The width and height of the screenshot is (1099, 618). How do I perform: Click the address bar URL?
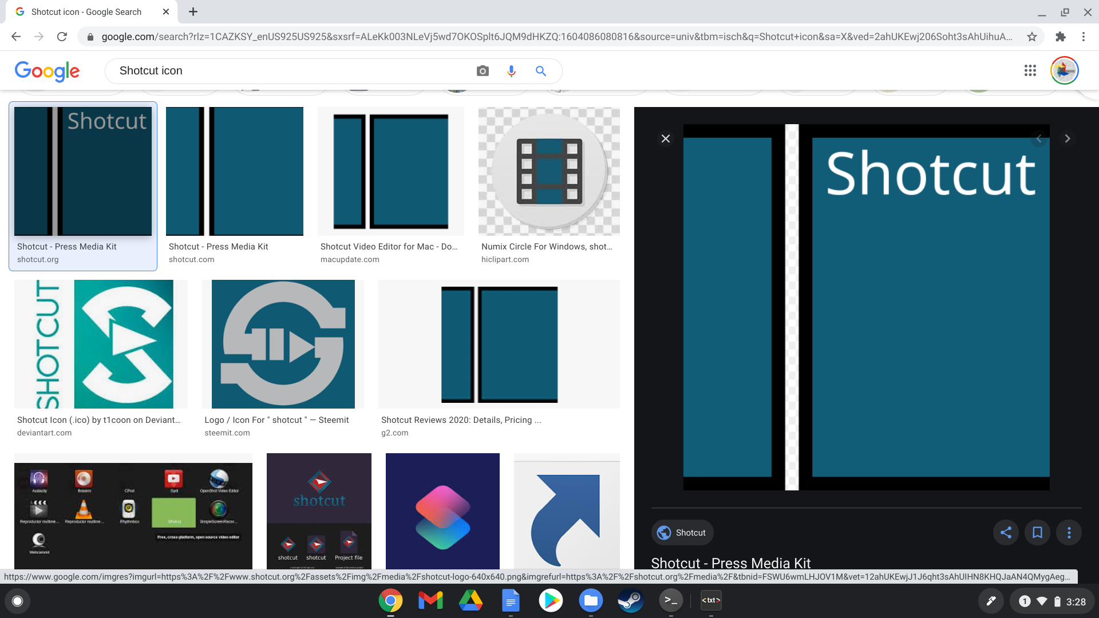(x=556, y=37)
